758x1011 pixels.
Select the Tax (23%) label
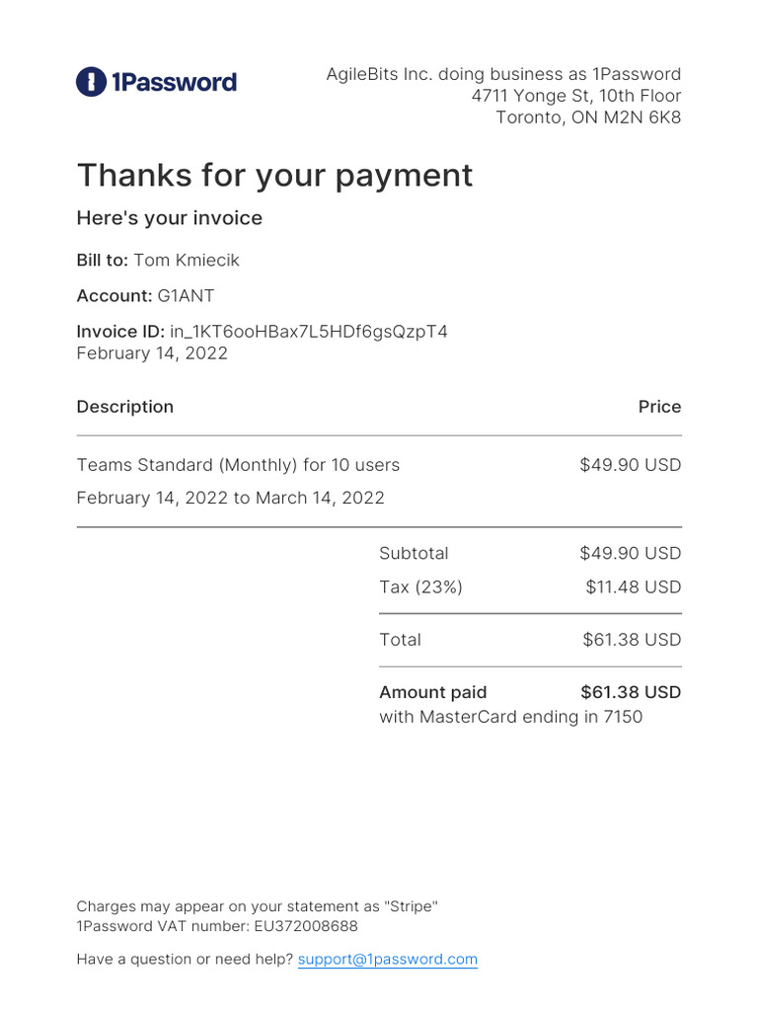(x=420, y=587)
